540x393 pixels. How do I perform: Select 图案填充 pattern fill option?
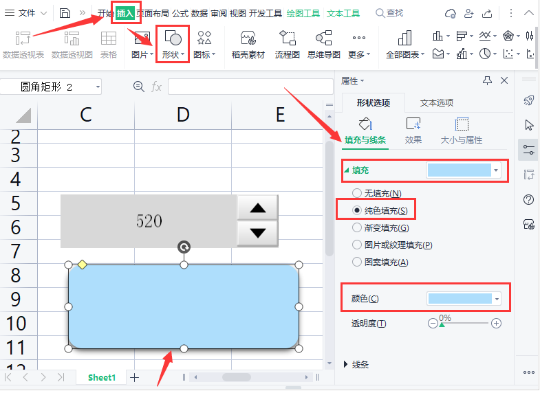[356, 262]
